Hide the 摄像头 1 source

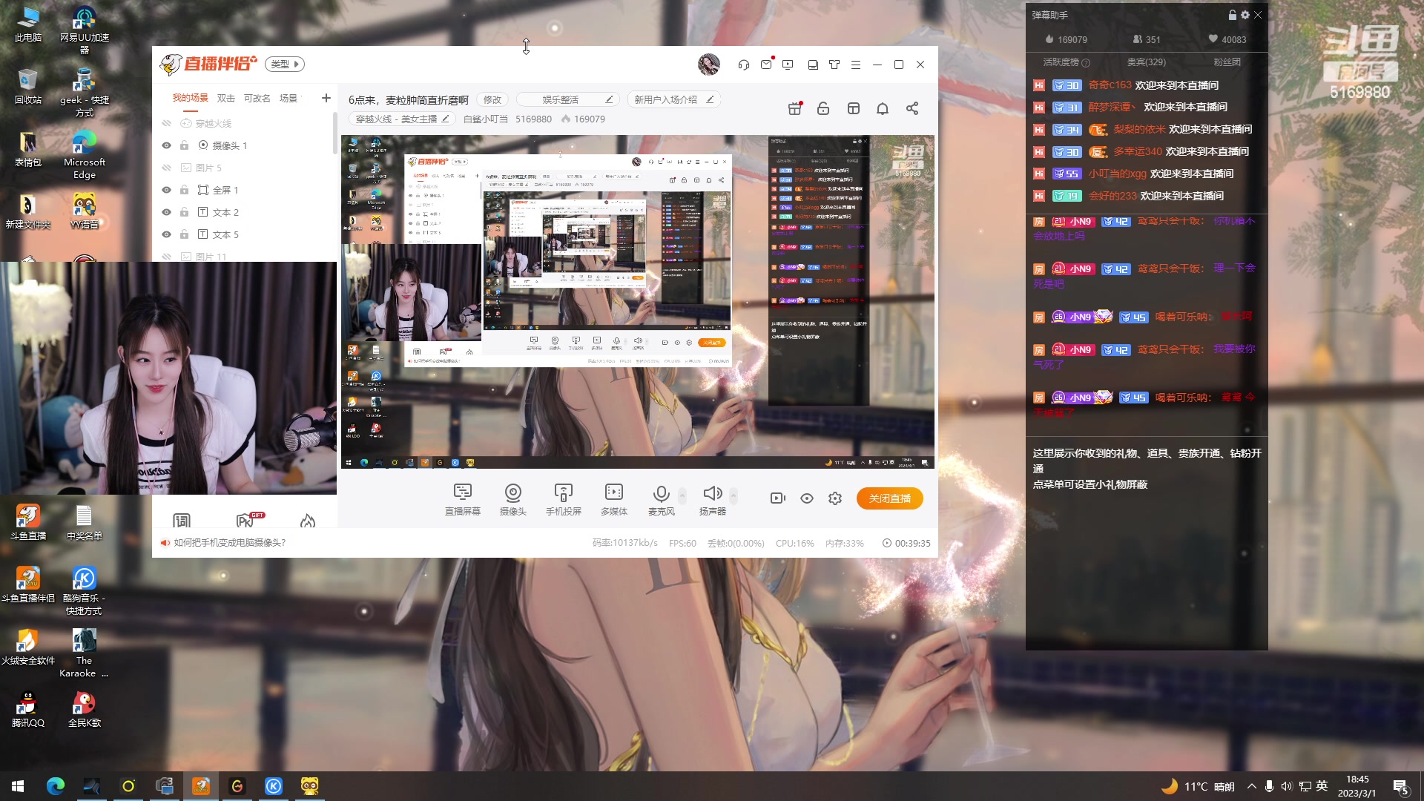click(167, 145)
